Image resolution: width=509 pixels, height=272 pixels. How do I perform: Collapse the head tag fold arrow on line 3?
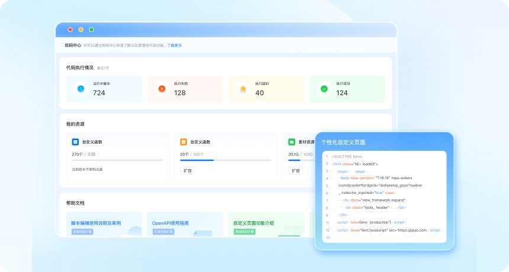pyautogui.click(x=334, y=171)
